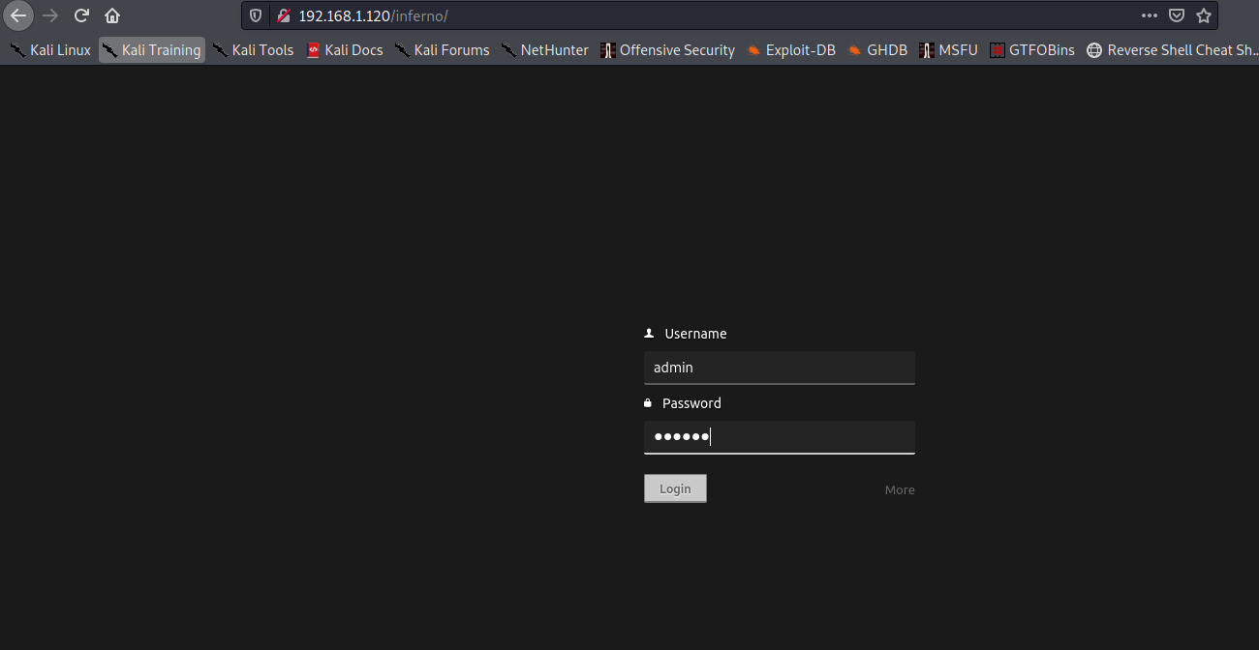Click the padlock icon beside Password

tap(648, 403)
